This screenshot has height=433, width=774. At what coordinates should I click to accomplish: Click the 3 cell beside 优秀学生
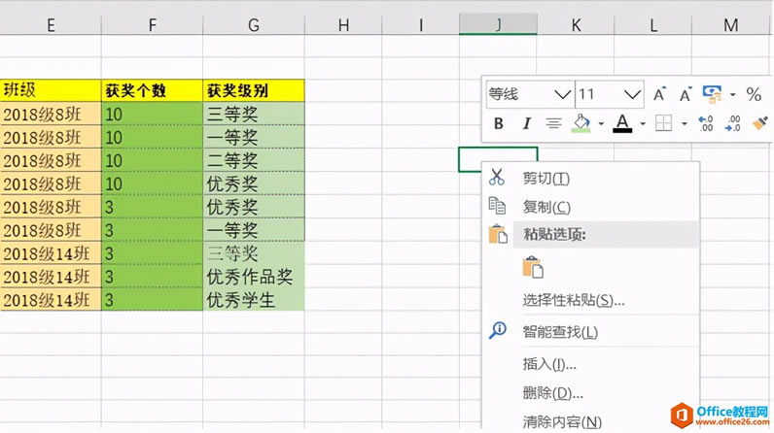click(152, 299)
